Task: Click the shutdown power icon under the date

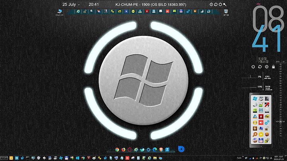Action: (253, 67)
